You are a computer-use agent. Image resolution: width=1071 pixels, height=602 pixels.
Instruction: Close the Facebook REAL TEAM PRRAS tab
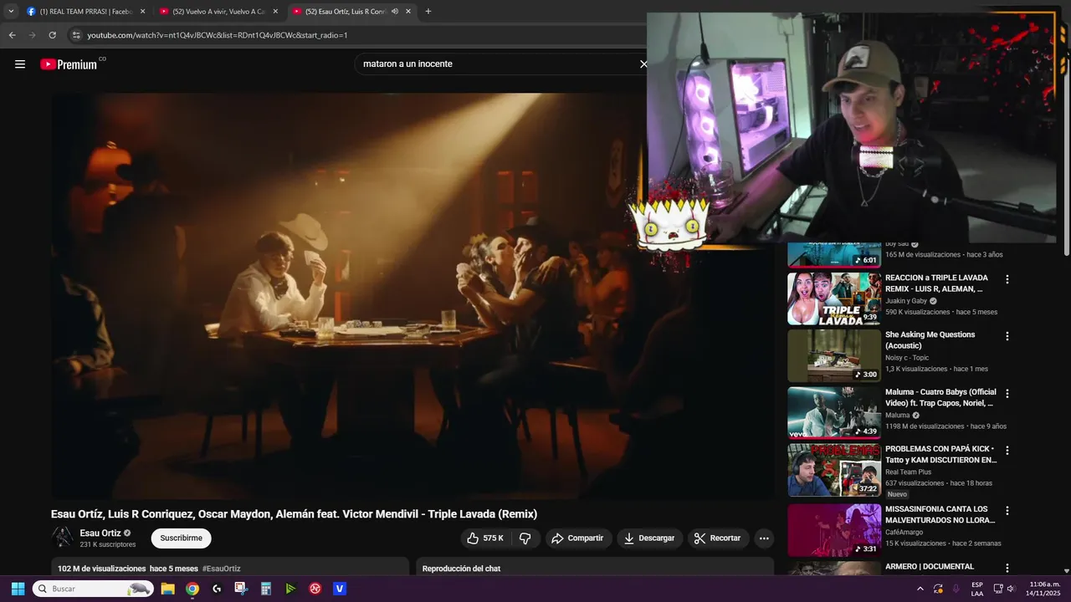(142, 12)
